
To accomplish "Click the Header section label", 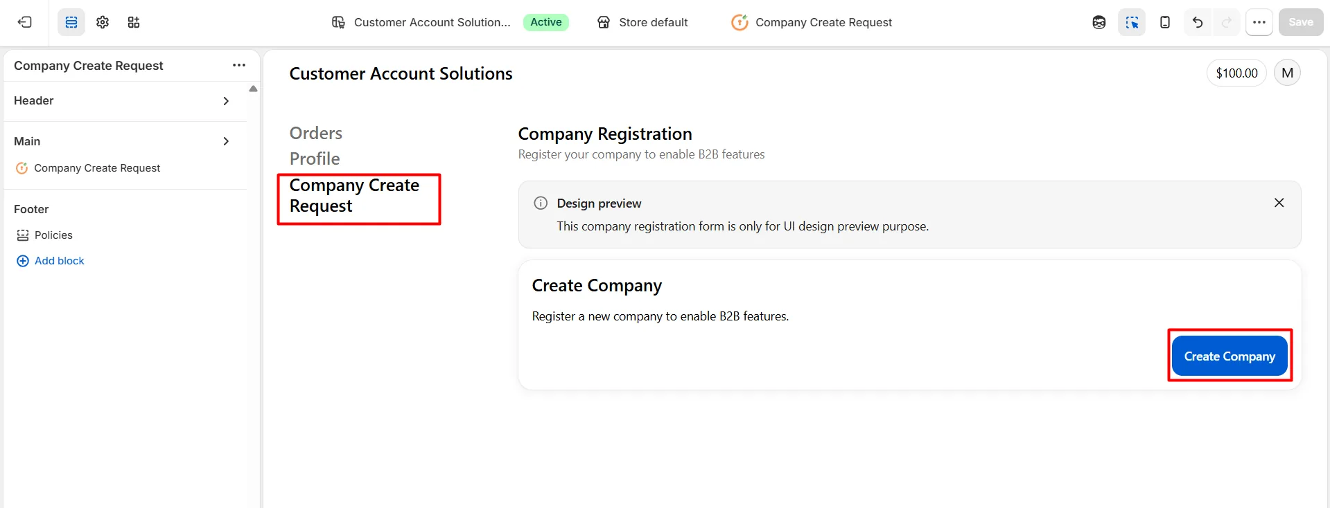I will pyautogui.click(x=34, y=101).
